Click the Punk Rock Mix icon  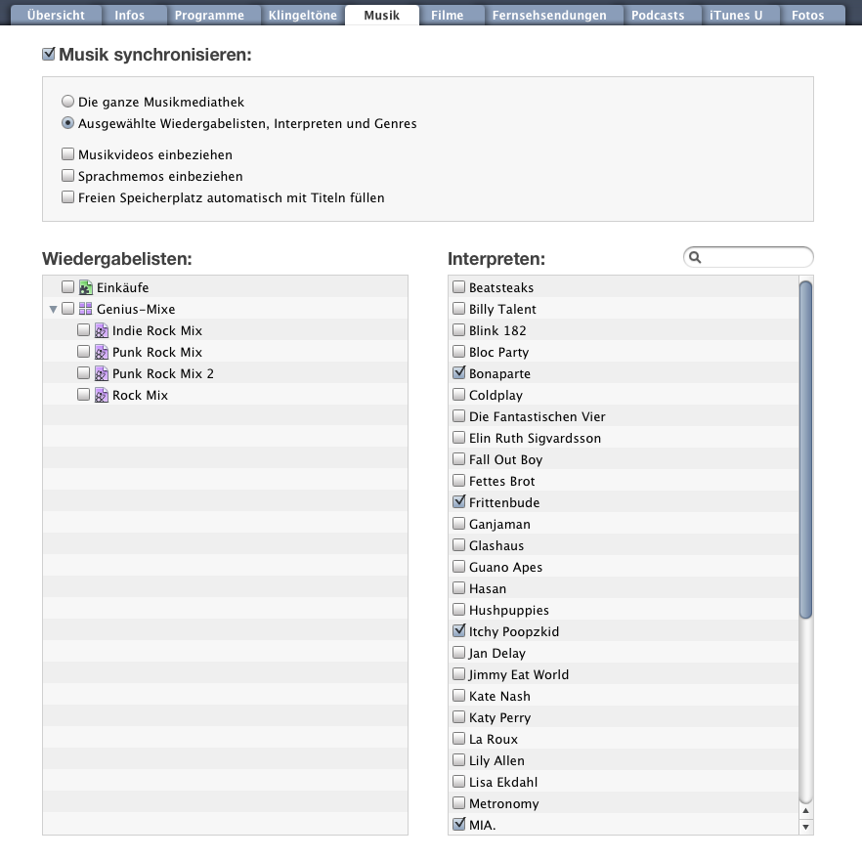(102, 352)
